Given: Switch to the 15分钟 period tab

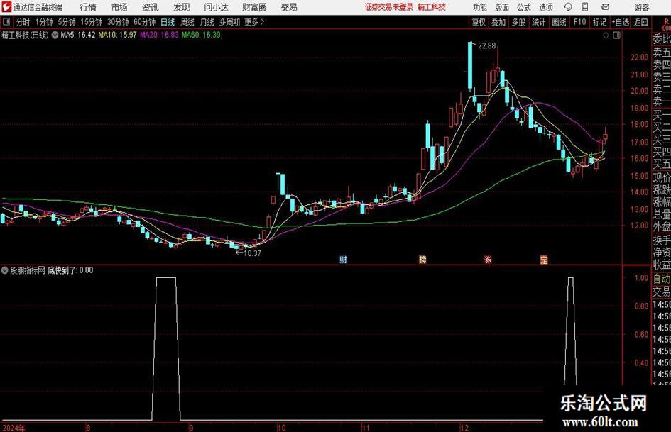Looking at the screenshot, I should pos(91,22).
